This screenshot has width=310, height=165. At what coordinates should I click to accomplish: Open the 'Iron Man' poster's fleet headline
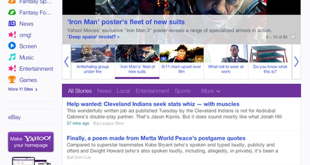click(126, 22)
